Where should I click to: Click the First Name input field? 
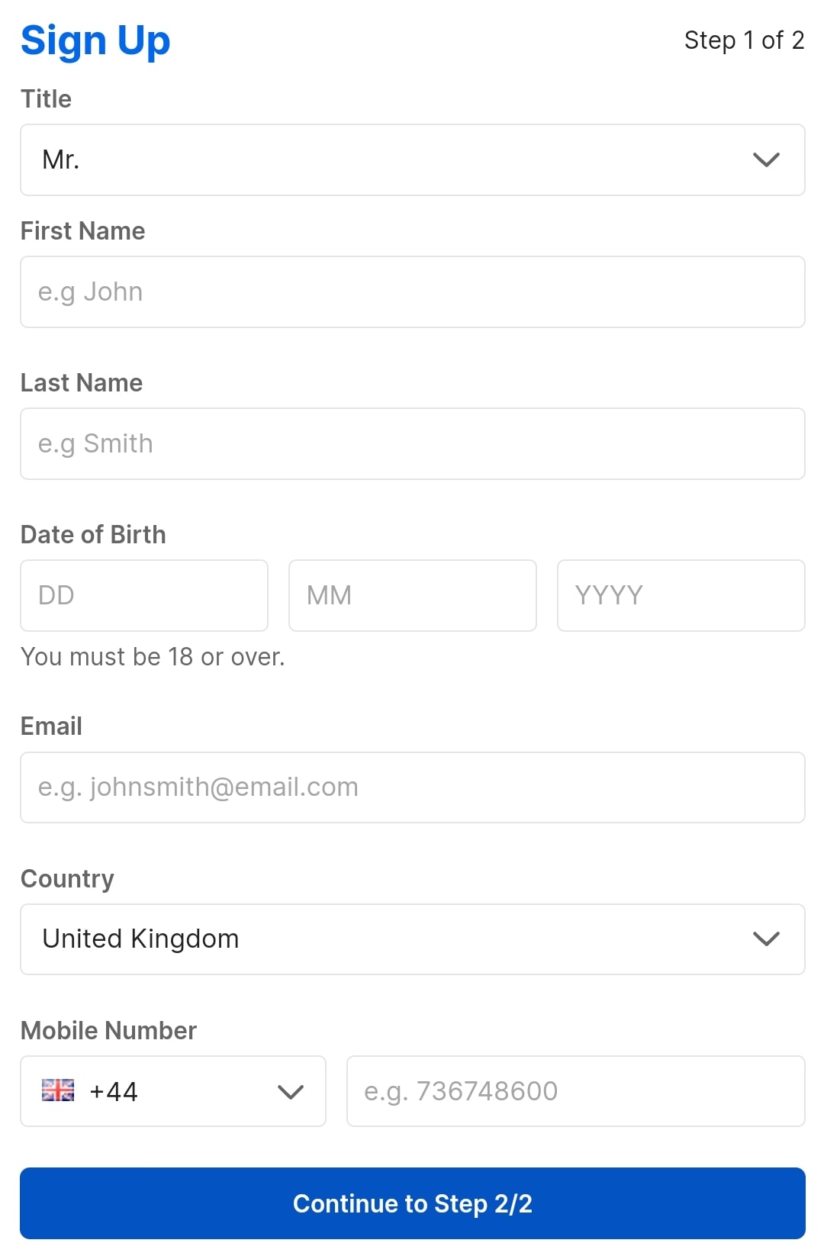[x=412, y=291]
